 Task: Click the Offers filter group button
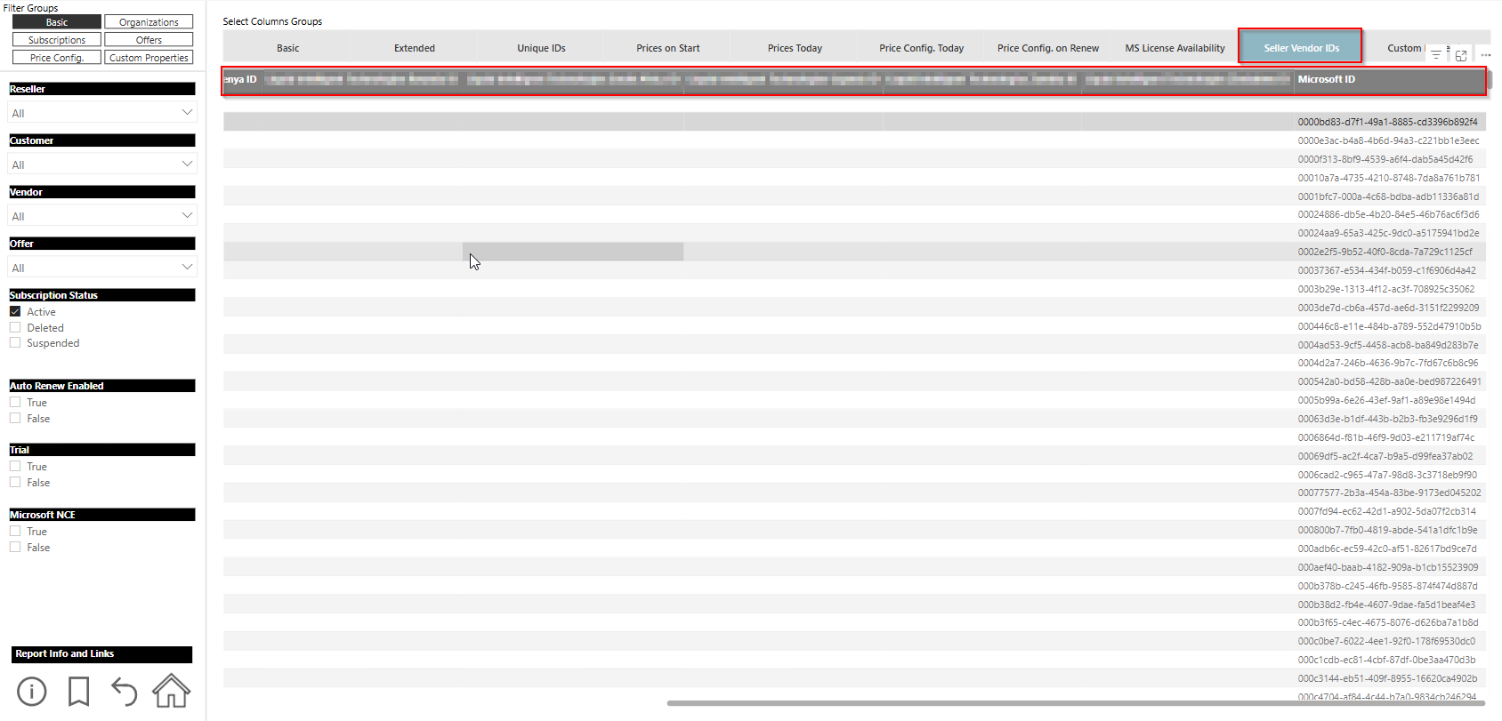[x=149, y=40]
